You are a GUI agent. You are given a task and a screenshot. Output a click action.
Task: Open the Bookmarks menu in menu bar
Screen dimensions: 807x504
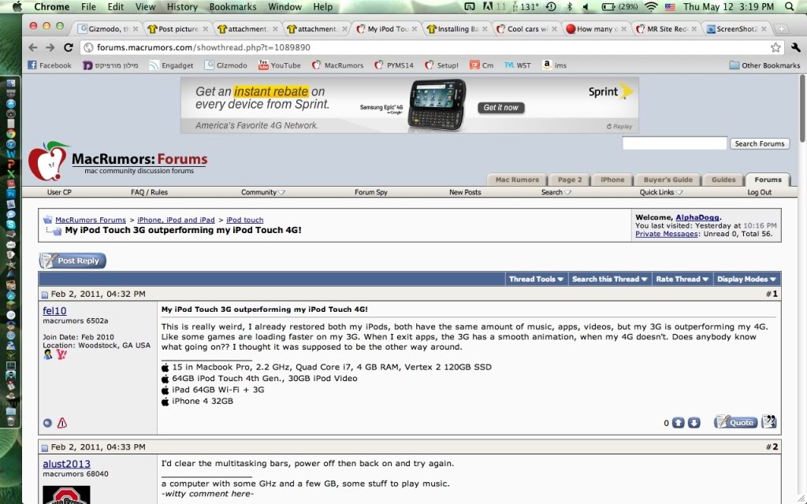pos(232,6)
